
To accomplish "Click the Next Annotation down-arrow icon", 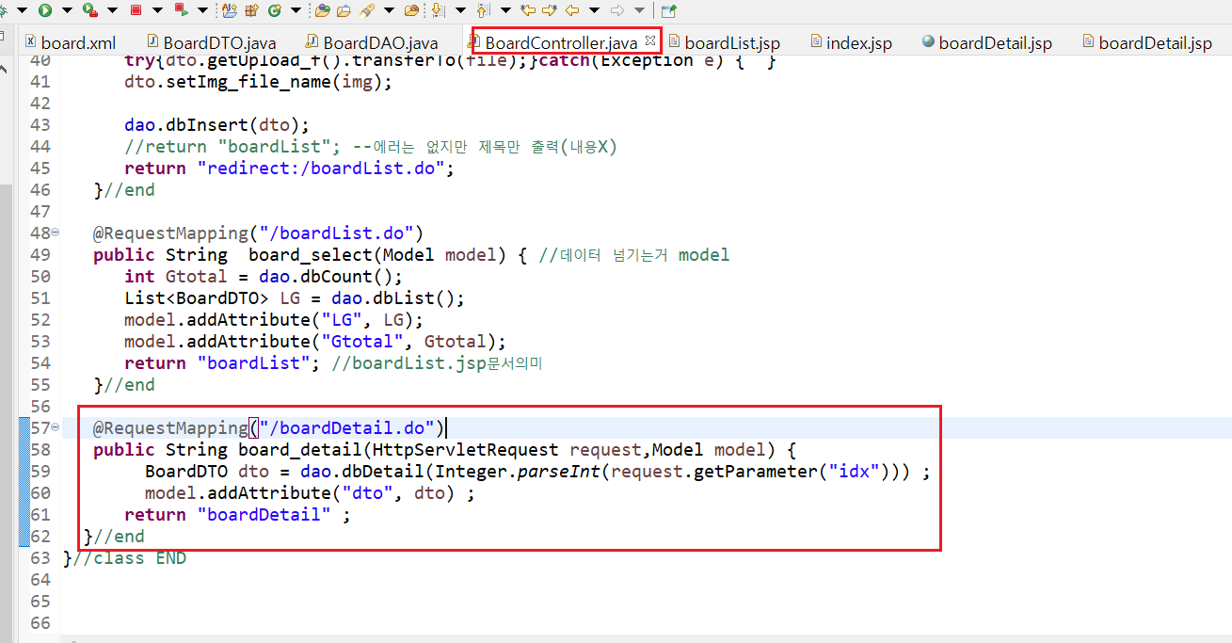I will point(438,10).
